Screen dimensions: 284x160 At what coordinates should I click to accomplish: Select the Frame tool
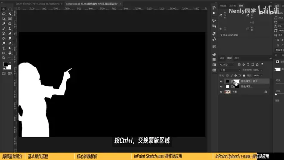click(10, 19)
